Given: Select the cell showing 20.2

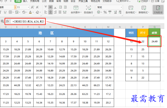Looking at the screenshot, I should [108, 103].
